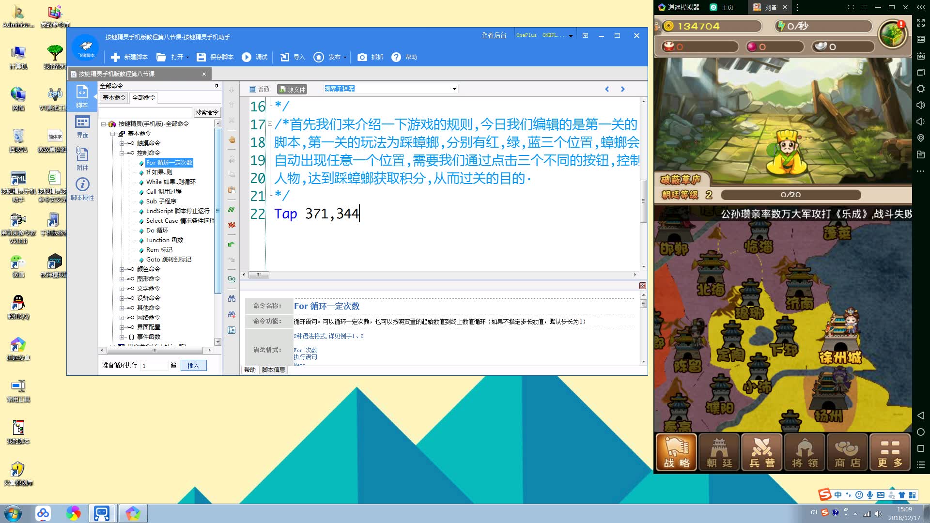
Task: Click the Go jump-to-line icon
Action: pos(232,278)
